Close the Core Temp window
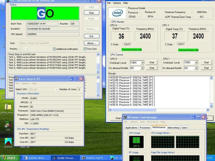This screenshot has width=215, height=161. (x=81, y=79)
